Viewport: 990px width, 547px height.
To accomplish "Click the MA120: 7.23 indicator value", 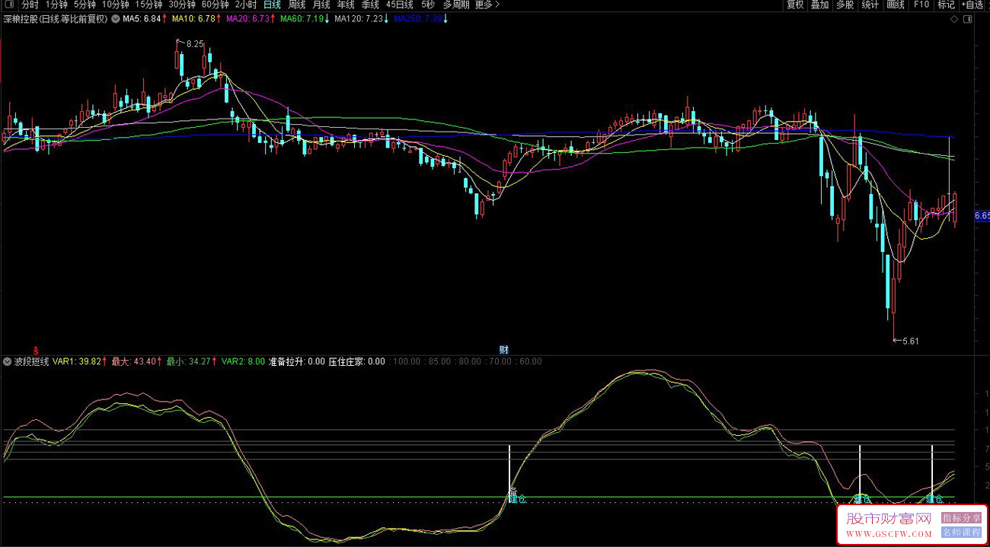I will click(x=359, y=19).
